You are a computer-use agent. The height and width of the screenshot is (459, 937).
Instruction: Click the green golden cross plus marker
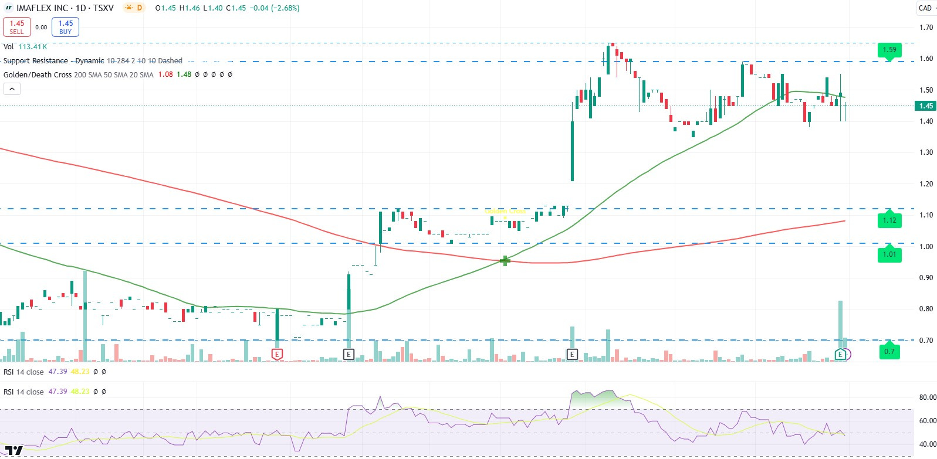point(505,260)
